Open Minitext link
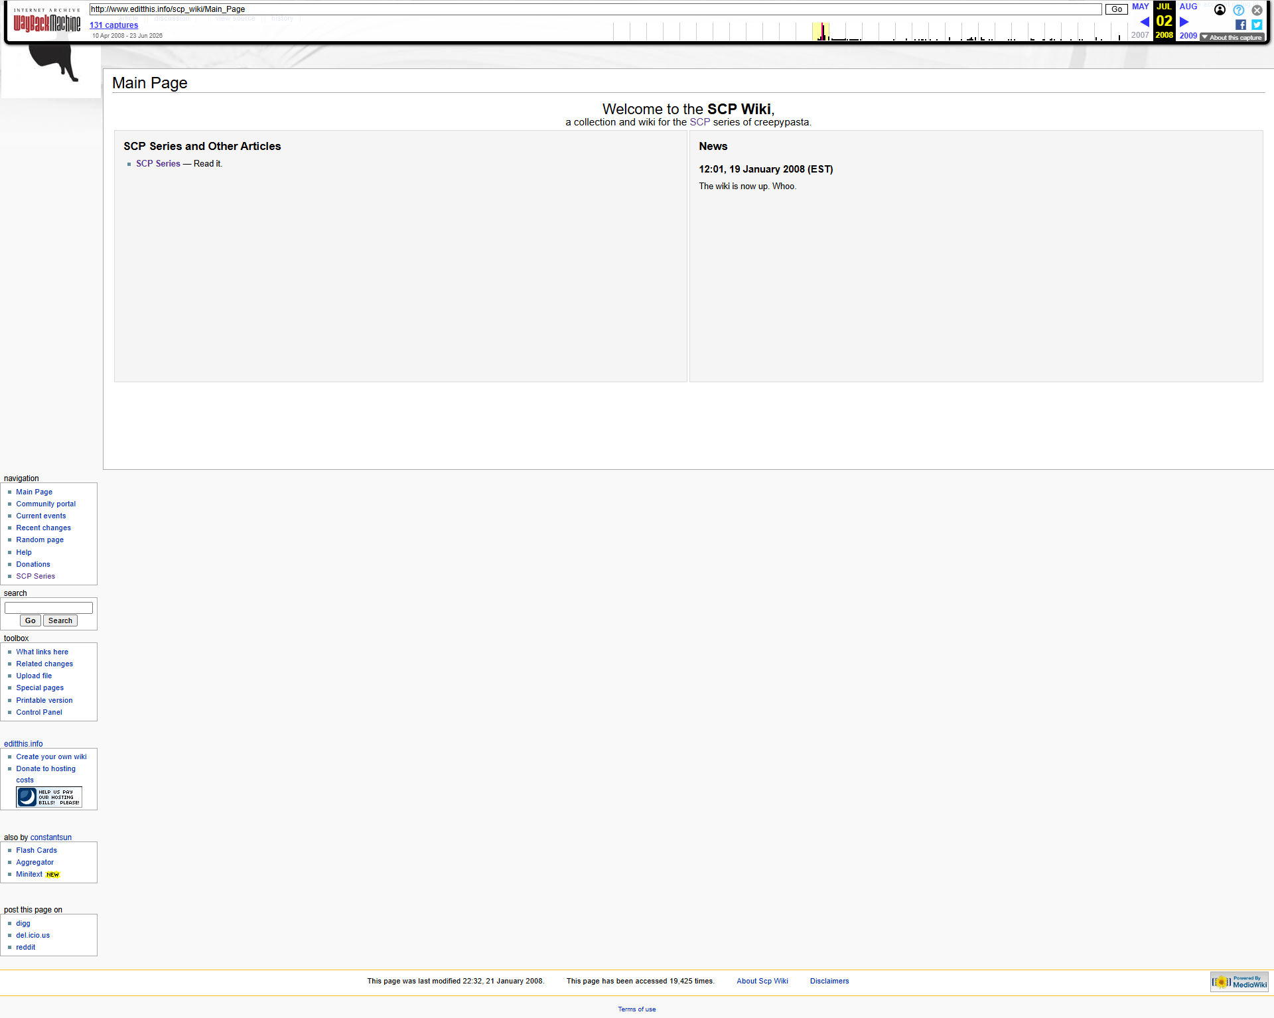This screenshot has width=1274, height=1018. click(x=29, y=875)
